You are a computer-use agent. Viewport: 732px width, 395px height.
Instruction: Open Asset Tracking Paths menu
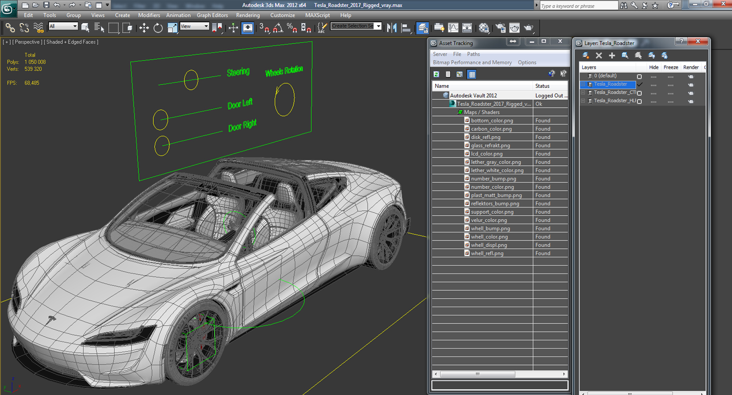[x=473, y=54]
